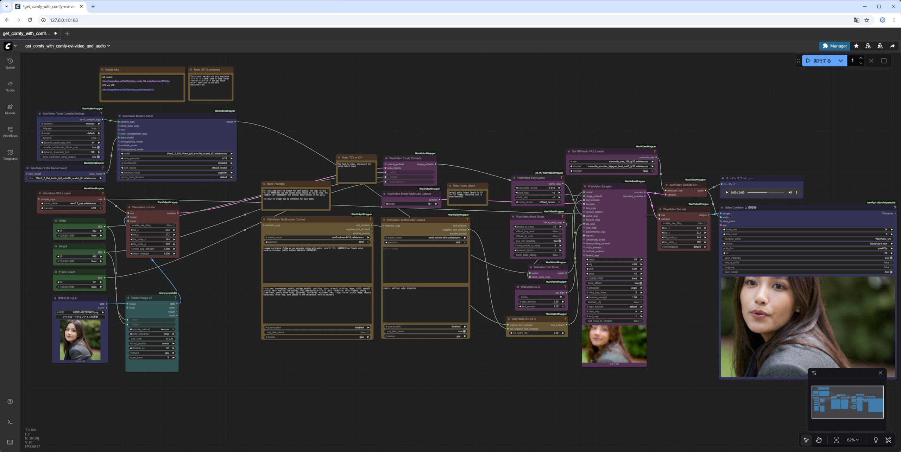Toggle save_metadata switch in Video Combine

pyautogui.click(x=891, y=258)
